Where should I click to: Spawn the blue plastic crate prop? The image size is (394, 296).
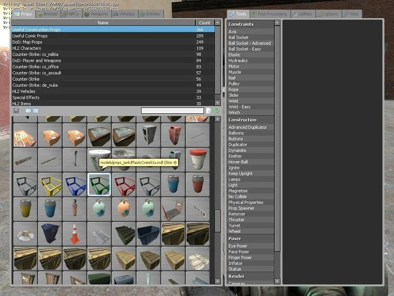pos(75,185)
